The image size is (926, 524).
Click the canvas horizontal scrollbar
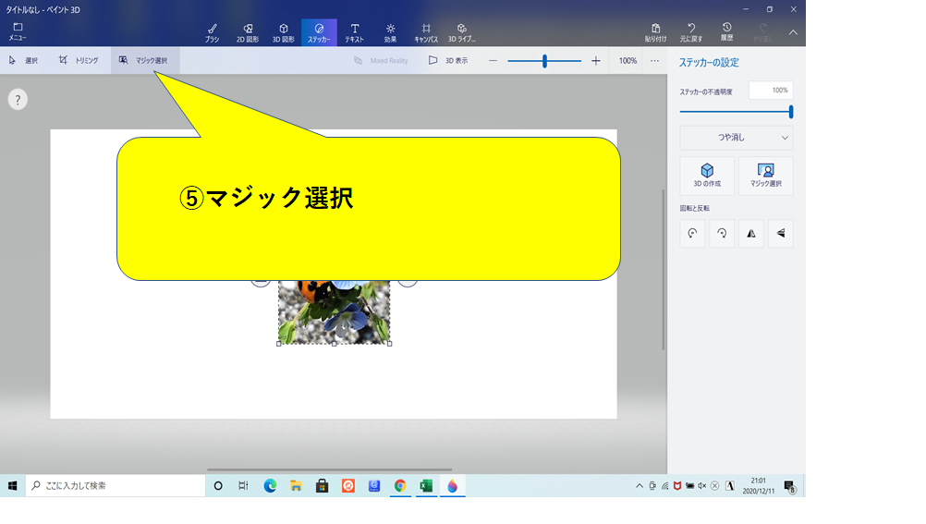[x=329, y=470]
